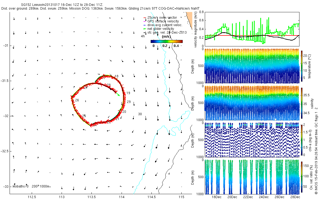Click day marker '20' on glider track

(124, 112)
